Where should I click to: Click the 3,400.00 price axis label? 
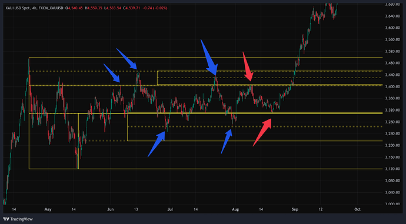click(393, 86)
